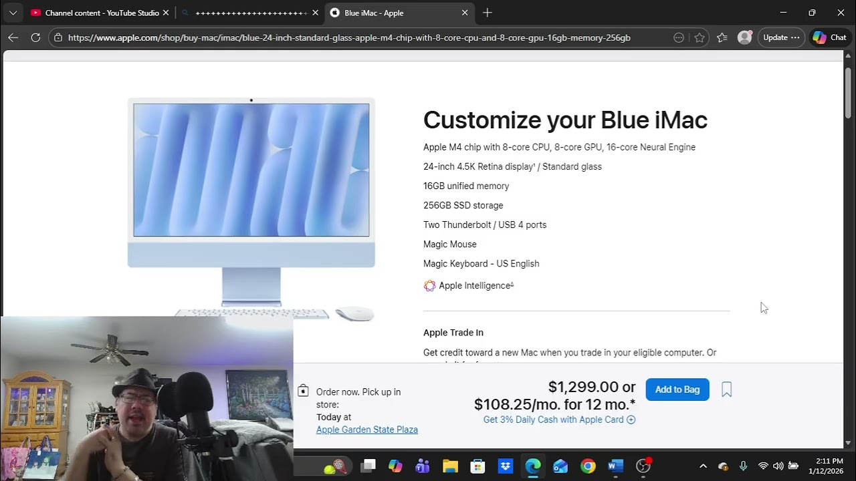Screen dimensions: 856x481
Task: Switch to Microsoft Edge in the taskbar
Action: pyautogui.click(x=533, y=466)
